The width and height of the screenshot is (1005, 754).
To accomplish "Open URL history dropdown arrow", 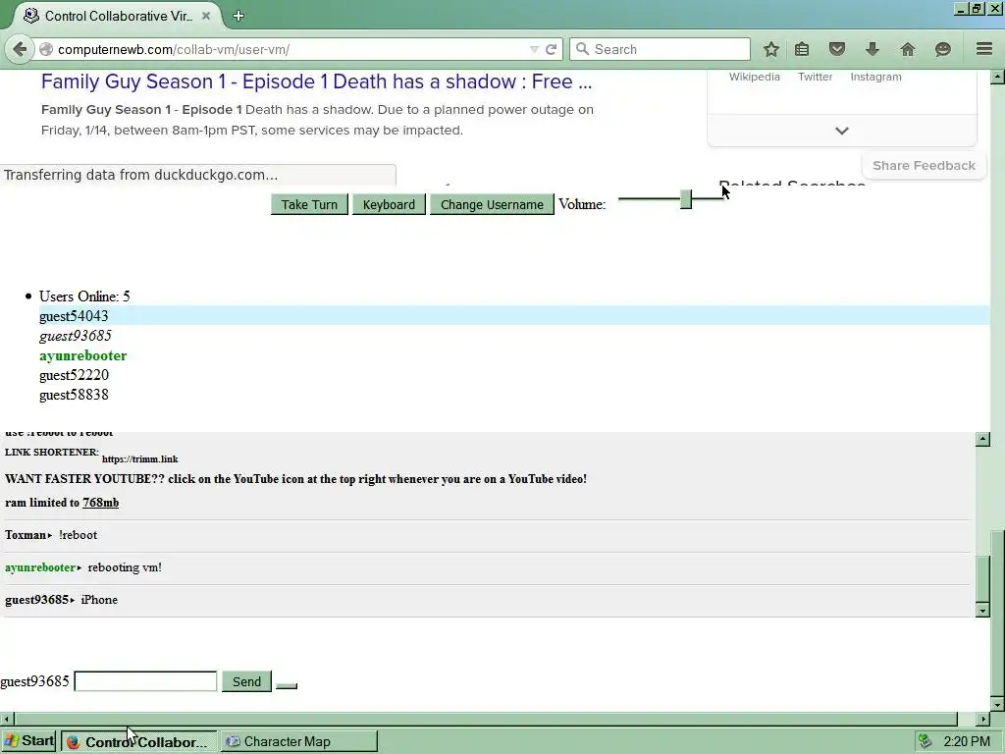I will tap(534, 49).
